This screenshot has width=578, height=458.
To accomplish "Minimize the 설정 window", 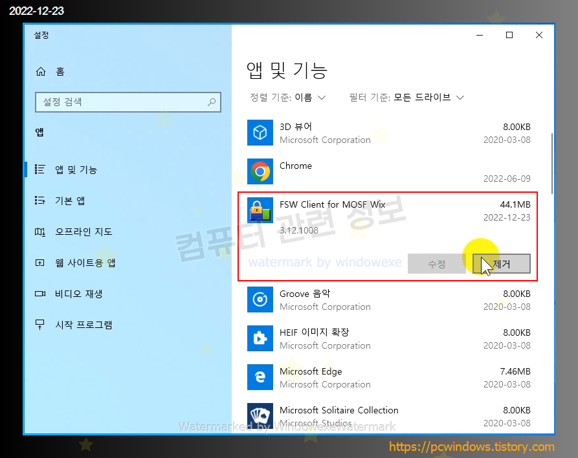I will (480, 35).
